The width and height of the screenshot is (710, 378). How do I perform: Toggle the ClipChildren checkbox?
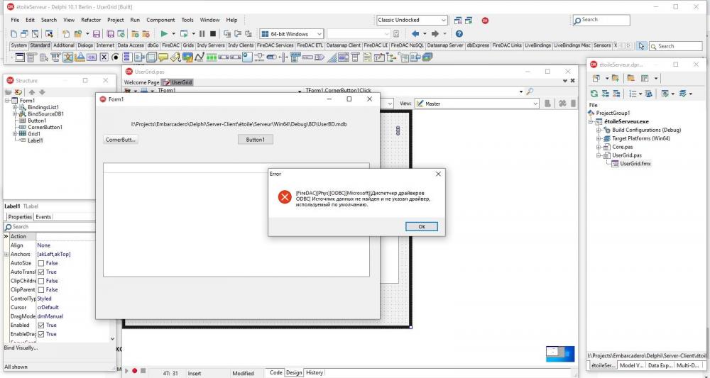pos(40,281)
